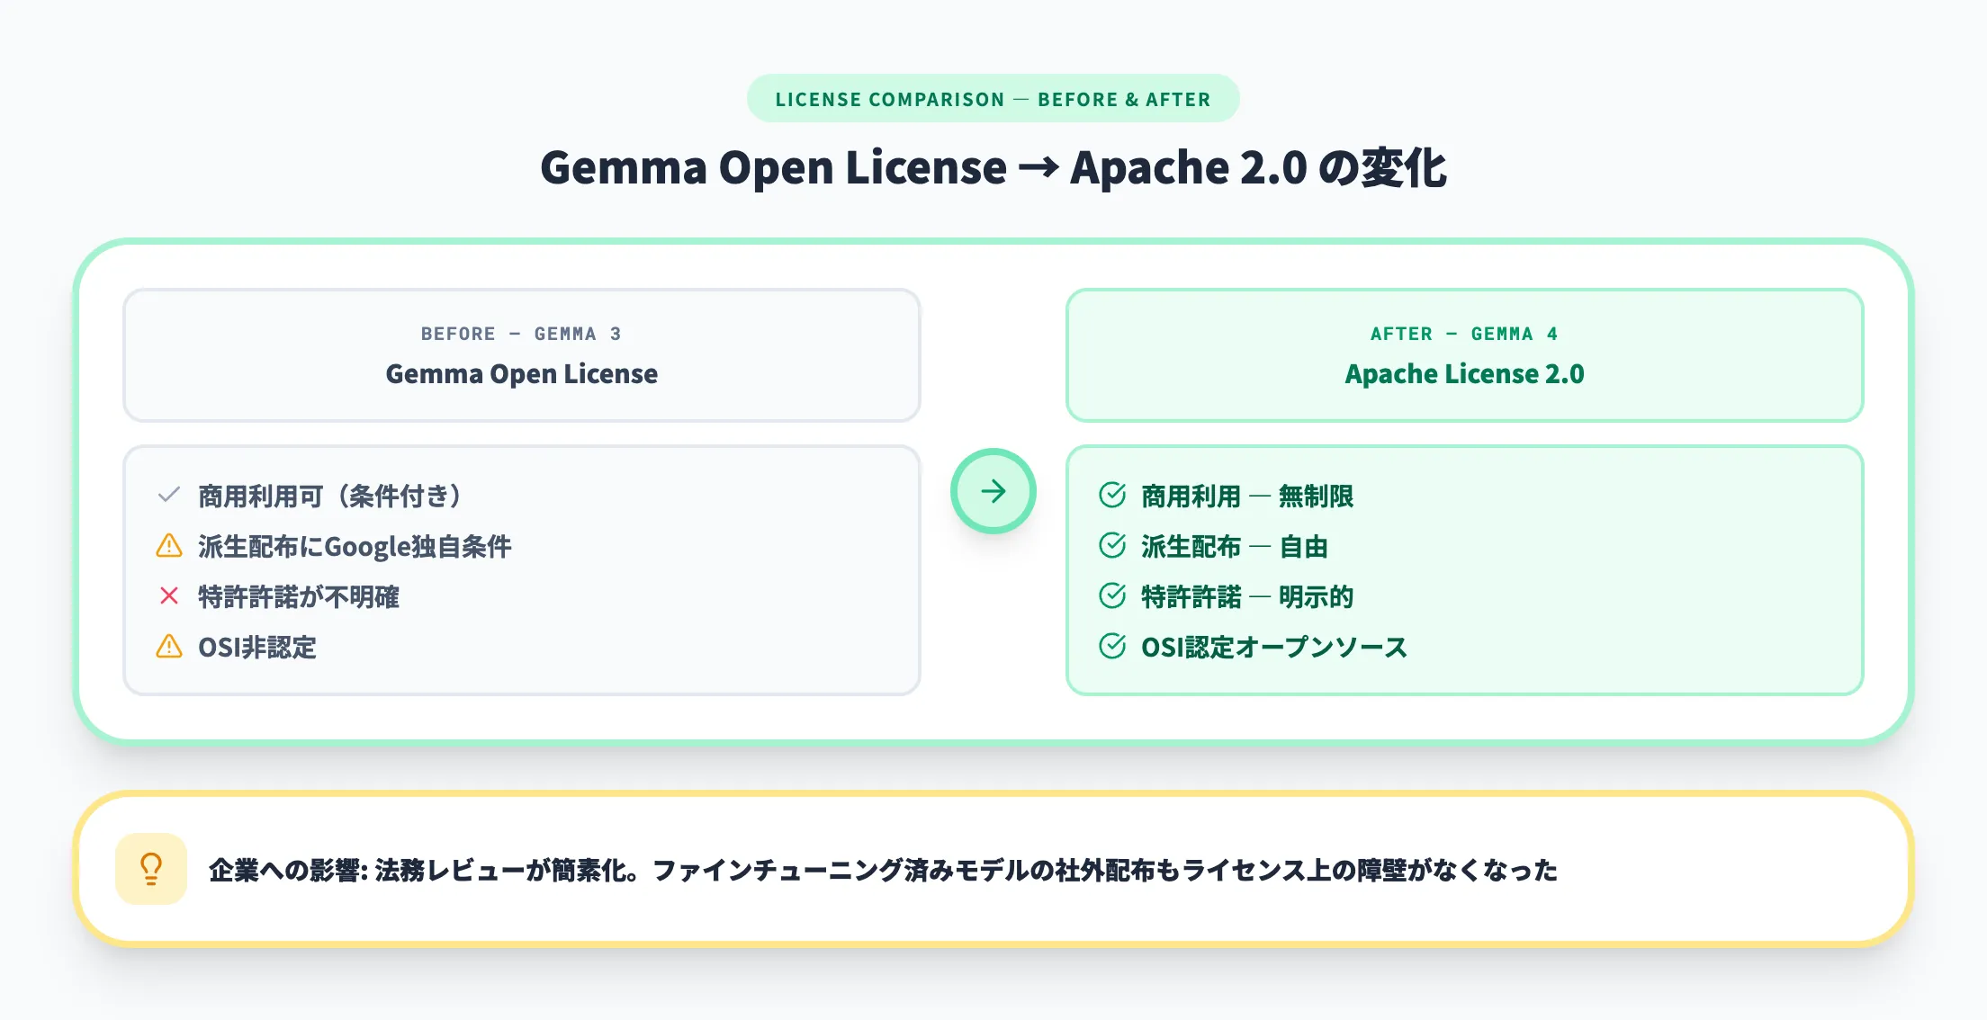Select the circular arrow icon between the cards
This screenshot has width=1987, height=1020.
(994, 491)
